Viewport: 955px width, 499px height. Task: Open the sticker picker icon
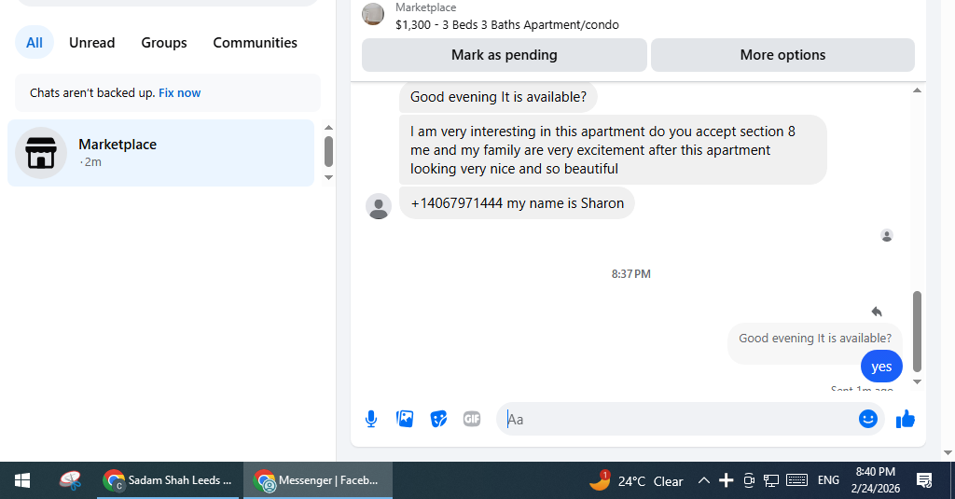(438, 419)
